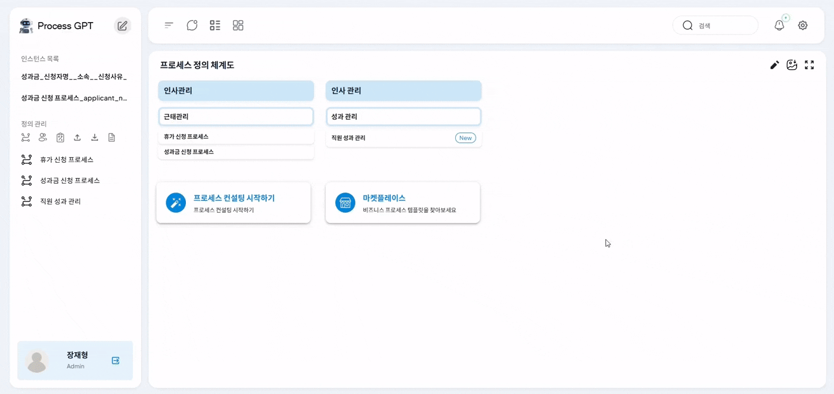Screen dimensions: 834x394
Task: Open settings with the gear icon
Action: point(802,26)
